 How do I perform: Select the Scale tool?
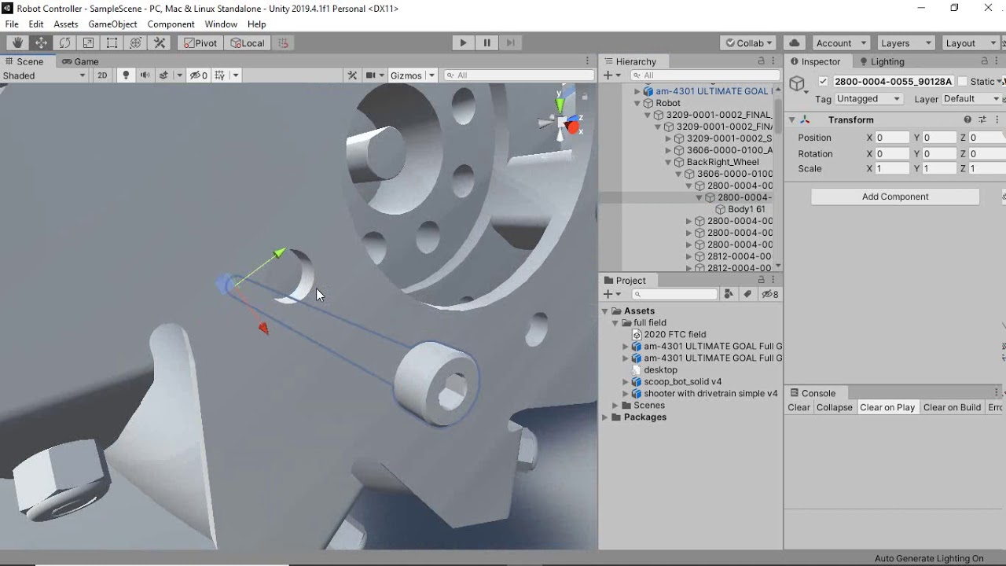coord(88,43)
